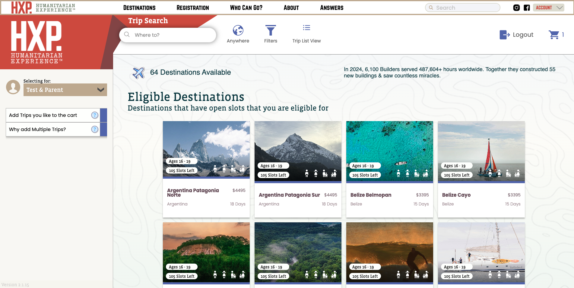Click help icon for Add Trips tip

95,115
